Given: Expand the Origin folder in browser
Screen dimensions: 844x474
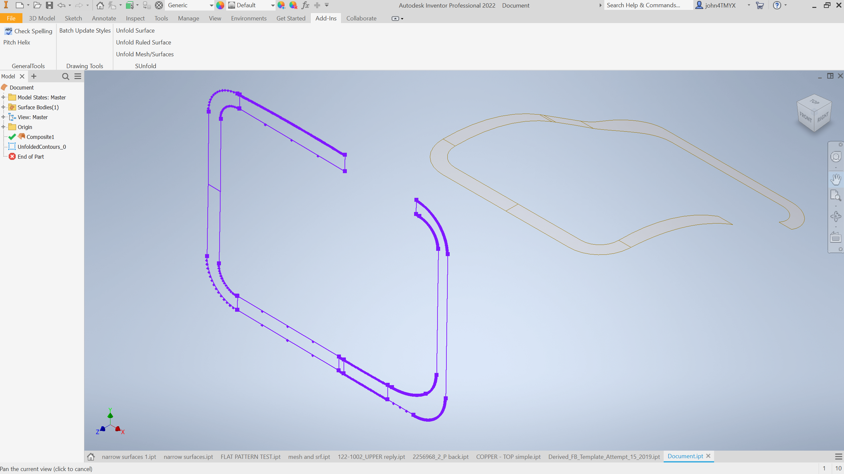Looking at the screenshot, I should [x=3, y=127].
